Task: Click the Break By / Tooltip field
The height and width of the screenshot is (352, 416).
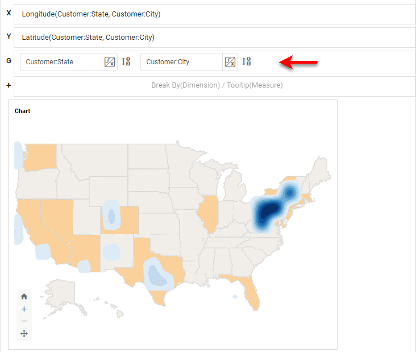Action: click(x=216, y=85)
